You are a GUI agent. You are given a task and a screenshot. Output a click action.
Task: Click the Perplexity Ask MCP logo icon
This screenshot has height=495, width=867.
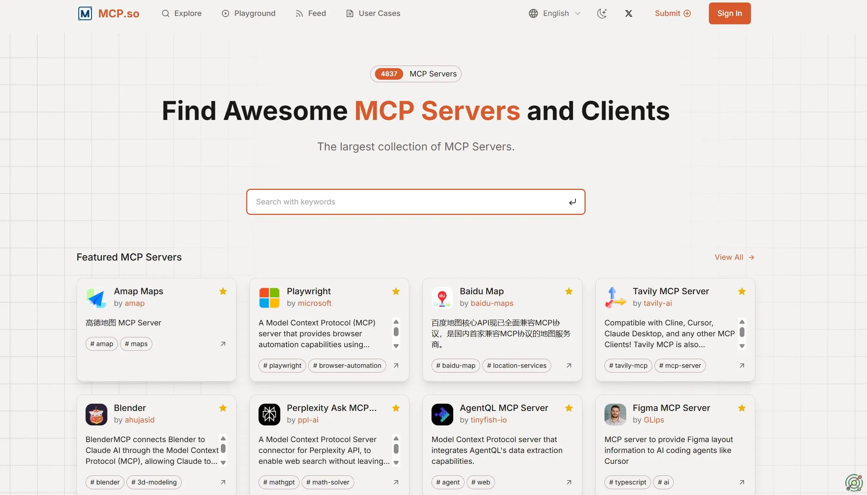(x=269, y=415)
